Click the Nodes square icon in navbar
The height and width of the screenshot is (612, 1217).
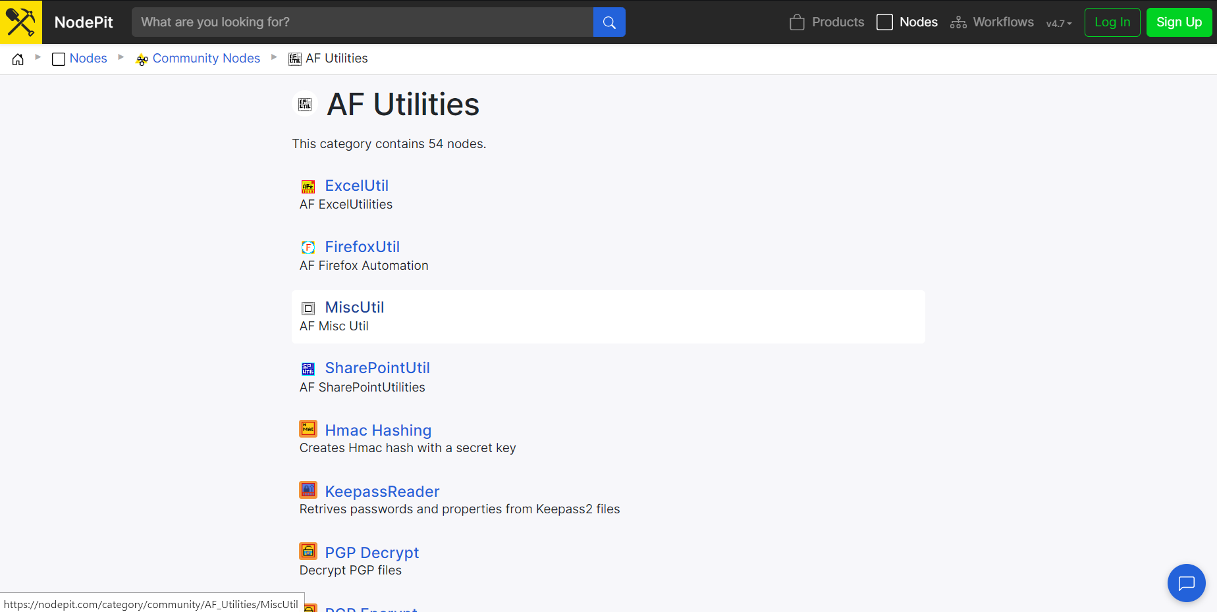click(x=884, y=22)
